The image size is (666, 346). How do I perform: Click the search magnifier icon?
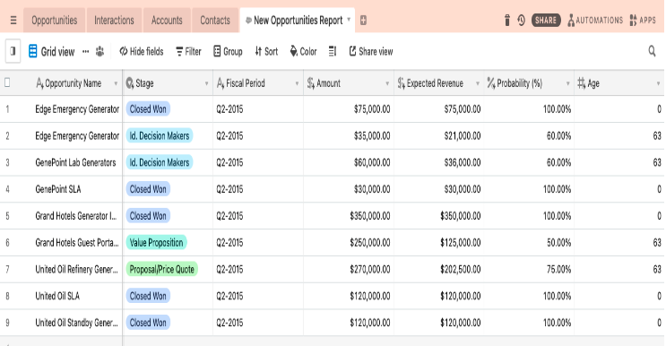point(652,51)
